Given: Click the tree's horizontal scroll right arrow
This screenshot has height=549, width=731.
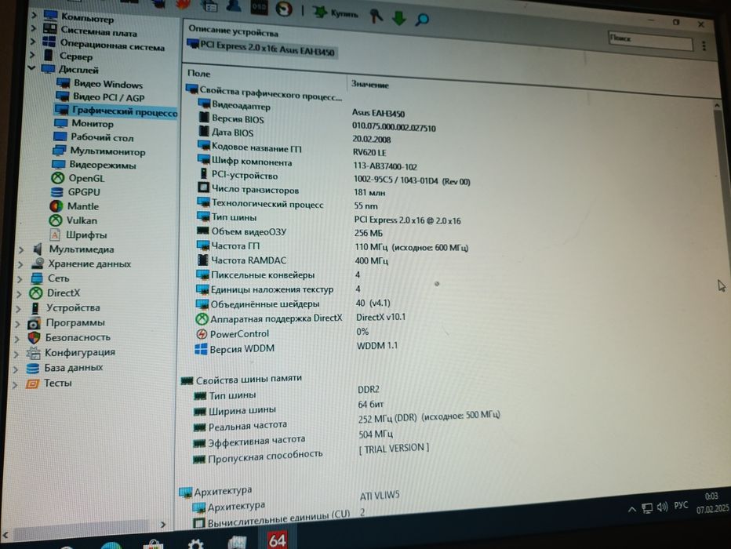Looking at the screenshot, I should (x=162, y=525).
